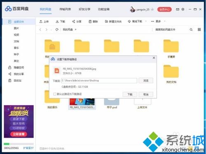Refresh the file list
This screenshot has width=206, height=154.
(x=57, y=30)
